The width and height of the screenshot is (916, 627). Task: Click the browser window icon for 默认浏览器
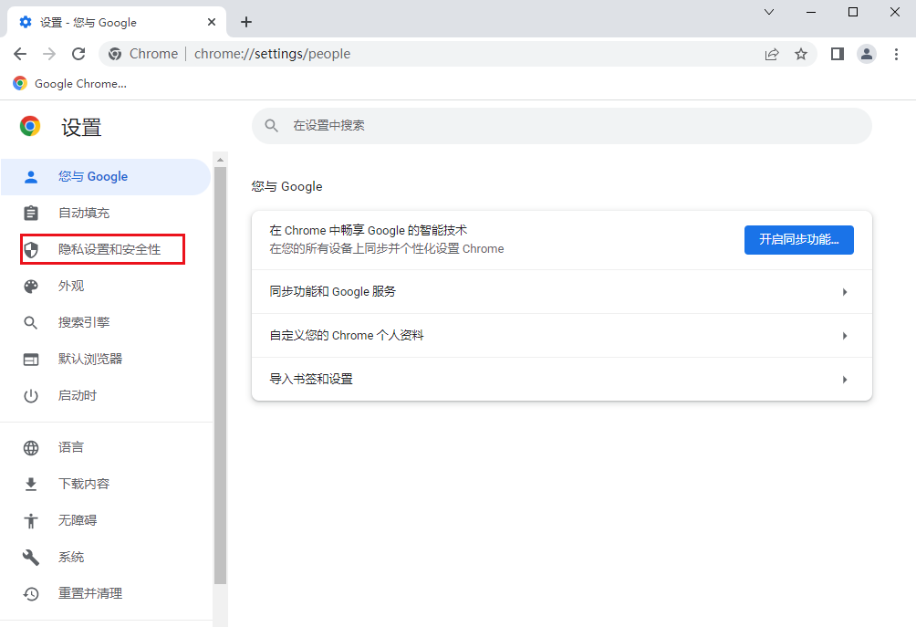31,360
